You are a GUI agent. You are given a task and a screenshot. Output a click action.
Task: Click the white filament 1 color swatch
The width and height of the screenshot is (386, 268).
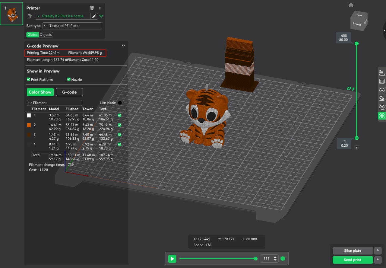tap(29, 115)
